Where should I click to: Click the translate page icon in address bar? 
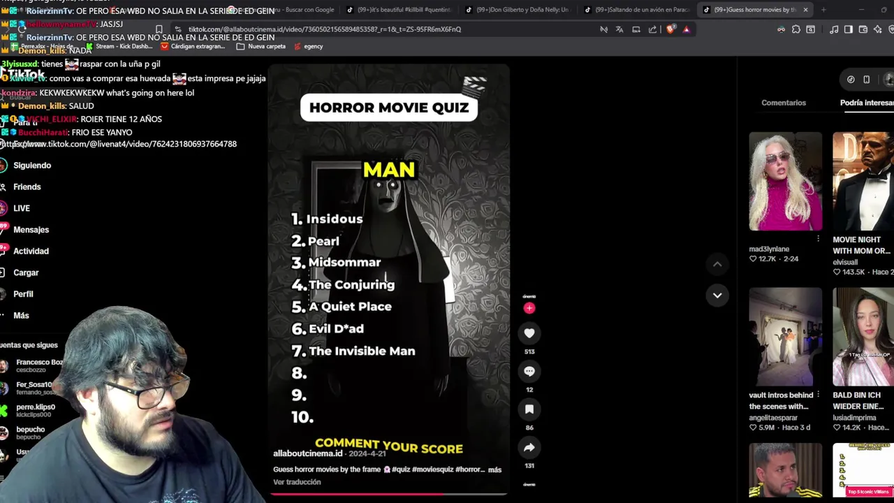coord(620,29)
